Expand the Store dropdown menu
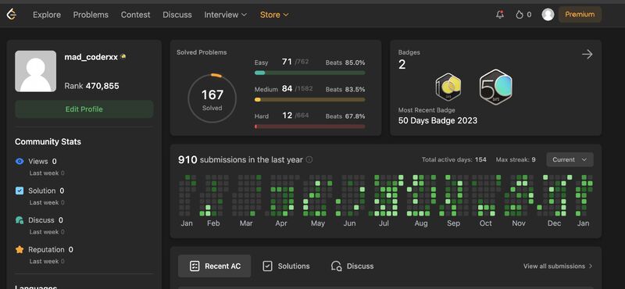The width and height of the screenshot is (625, 289). (x=274, y=15)
